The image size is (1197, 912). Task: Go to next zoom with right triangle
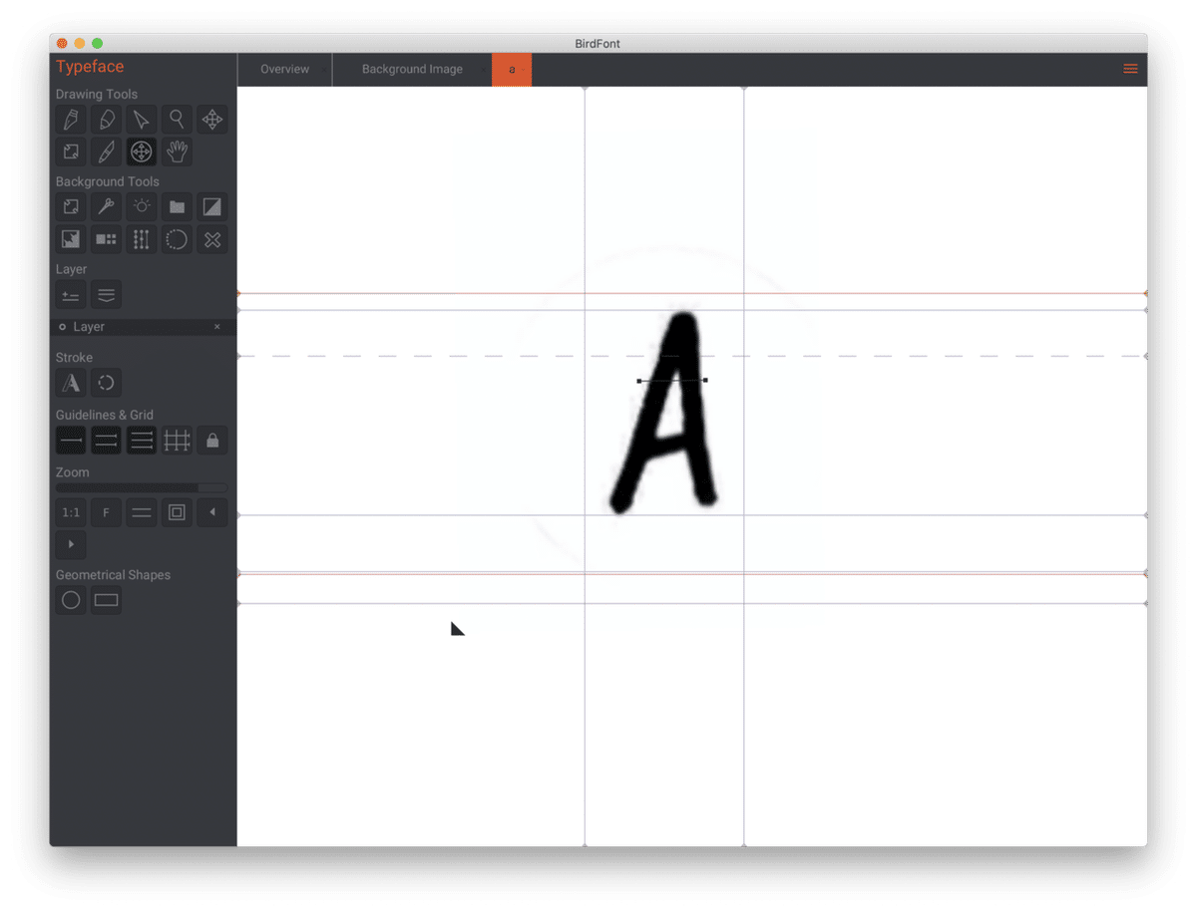click(71, 544)
